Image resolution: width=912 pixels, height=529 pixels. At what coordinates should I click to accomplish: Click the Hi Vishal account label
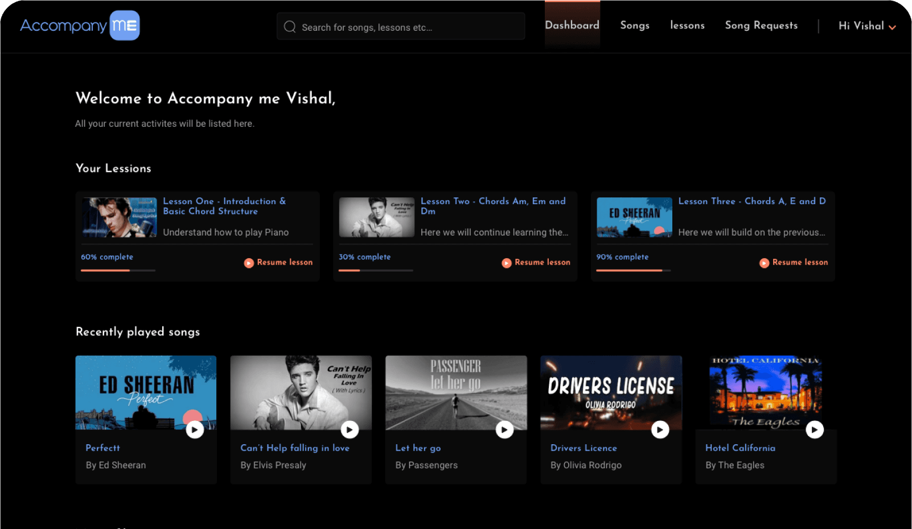tap(861, 26)
